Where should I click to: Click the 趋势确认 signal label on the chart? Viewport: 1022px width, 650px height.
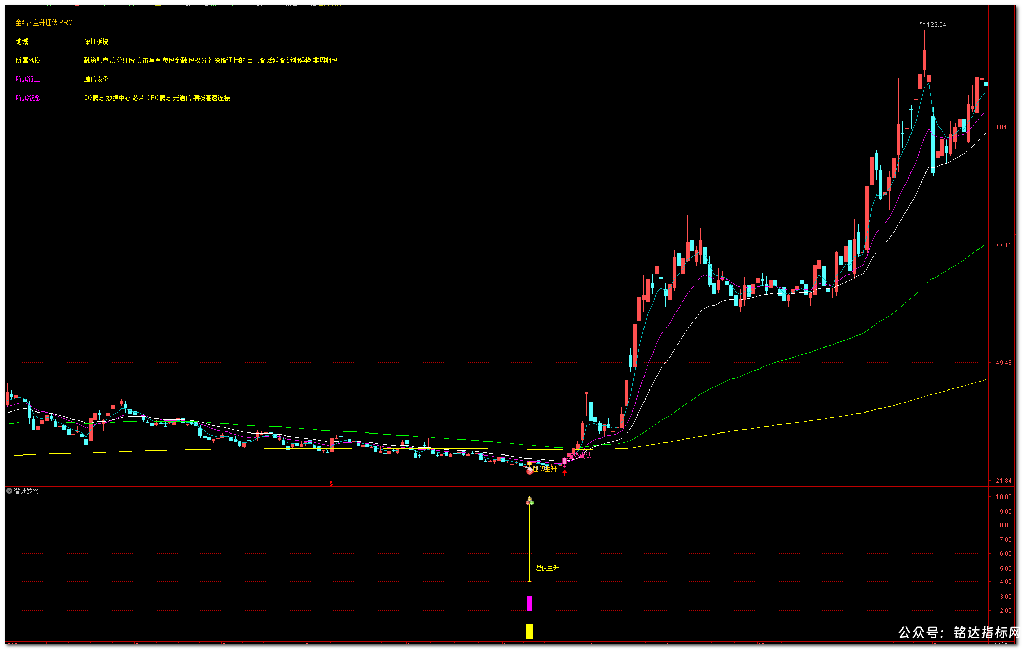(580, 456)
